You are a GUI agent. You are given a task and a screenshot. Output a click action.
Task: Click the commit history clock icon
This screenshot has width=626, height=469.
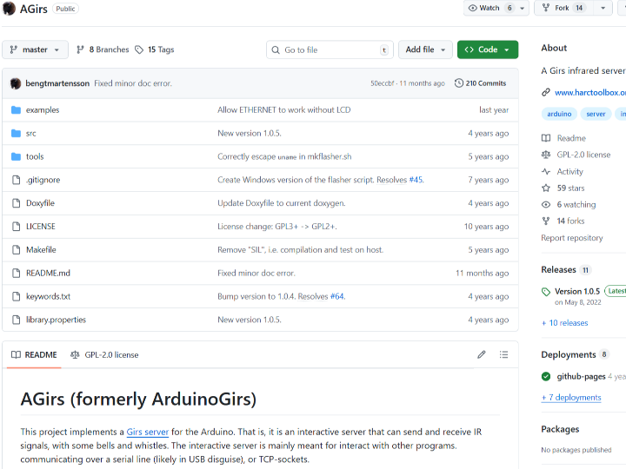coord(459,83)
